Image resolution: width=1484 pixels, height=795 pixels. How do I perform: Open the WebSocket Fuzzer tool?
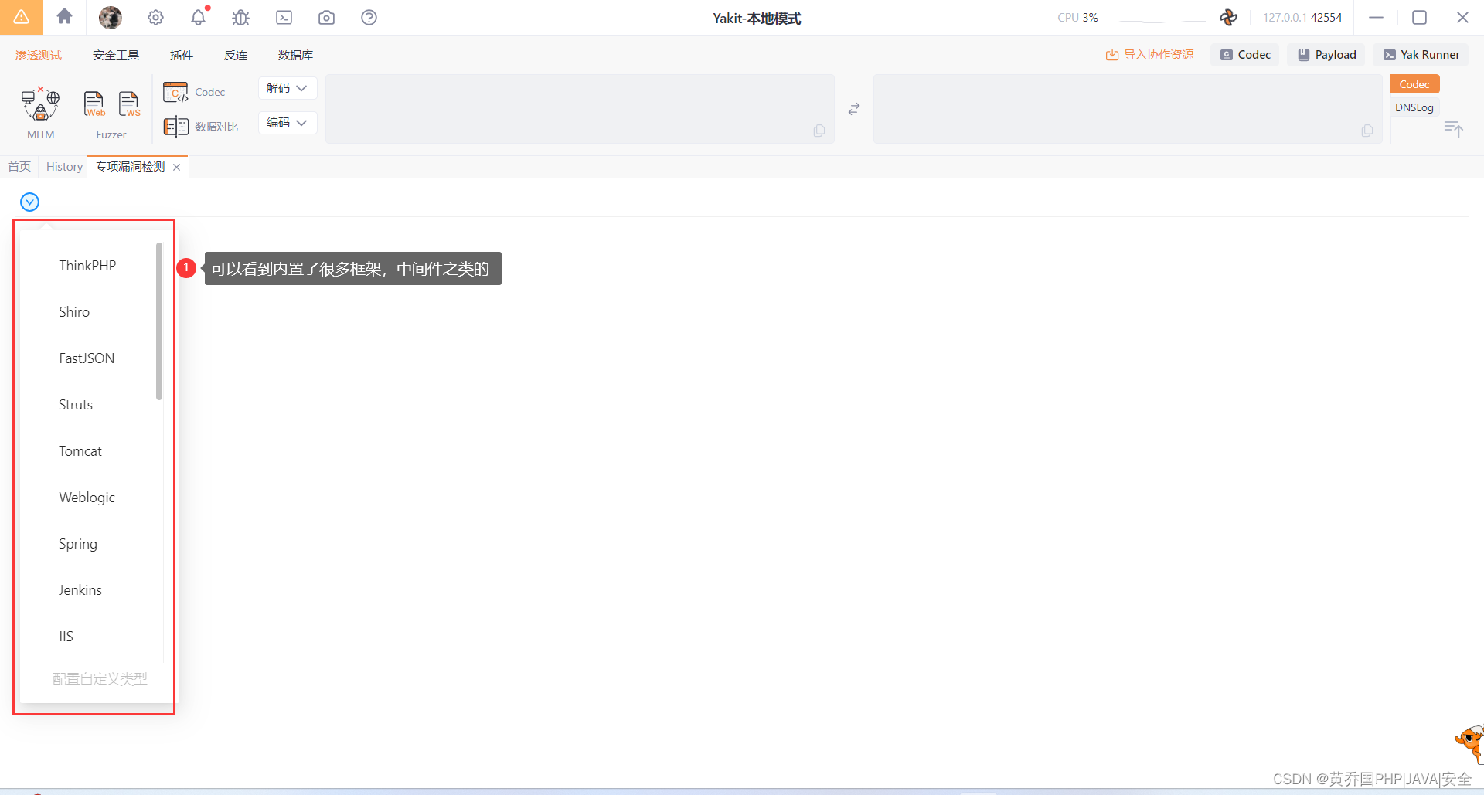point(129,104)
